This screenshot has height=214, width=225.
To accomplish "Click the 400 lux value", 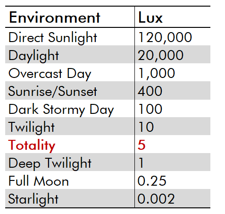I will click(150, 91).
